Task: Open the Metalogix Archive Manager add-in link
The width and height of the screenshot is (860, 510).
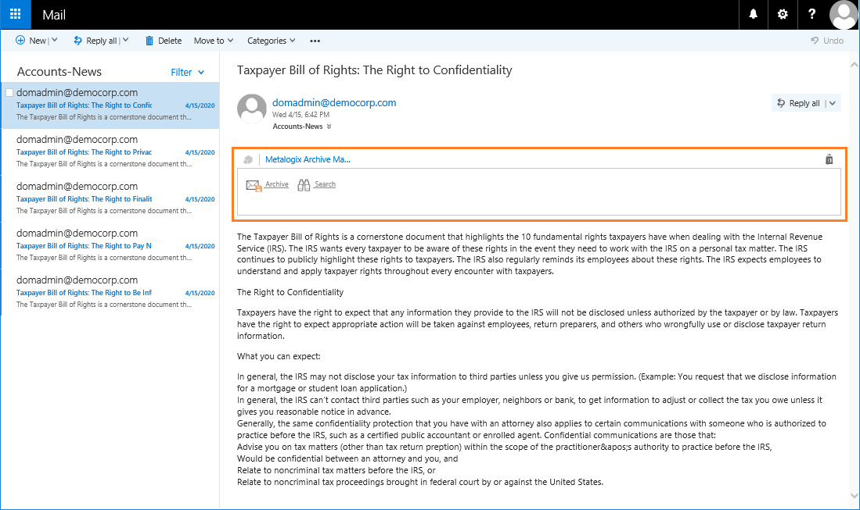Action: (x=308, y=159)
